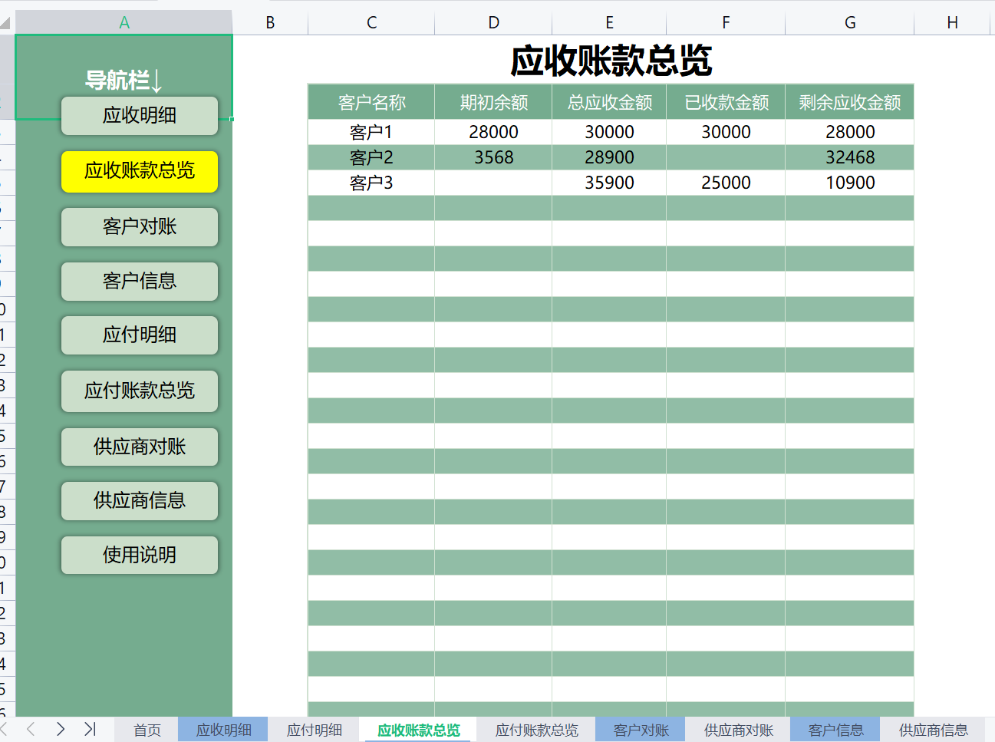The image size is (995, 742).
Task: Open the 客户对账 sheet tab
Action: [640, 730]
